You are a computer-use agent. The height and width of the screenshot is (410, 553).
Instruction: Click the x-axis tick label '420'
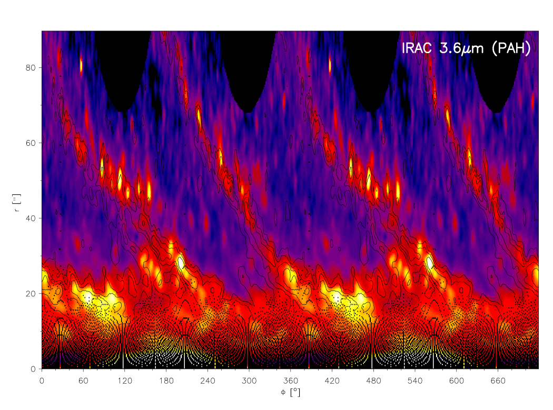pyautogui.click(x=332, y=381)
